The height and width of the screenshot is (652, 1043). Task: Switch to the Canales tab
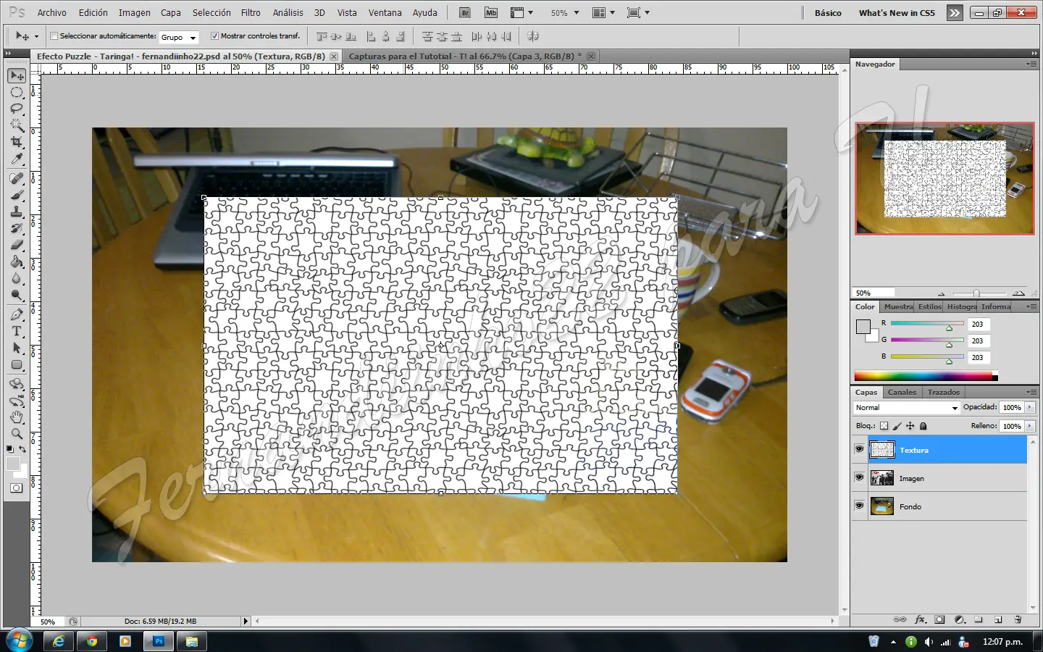[x=902, y=392]
